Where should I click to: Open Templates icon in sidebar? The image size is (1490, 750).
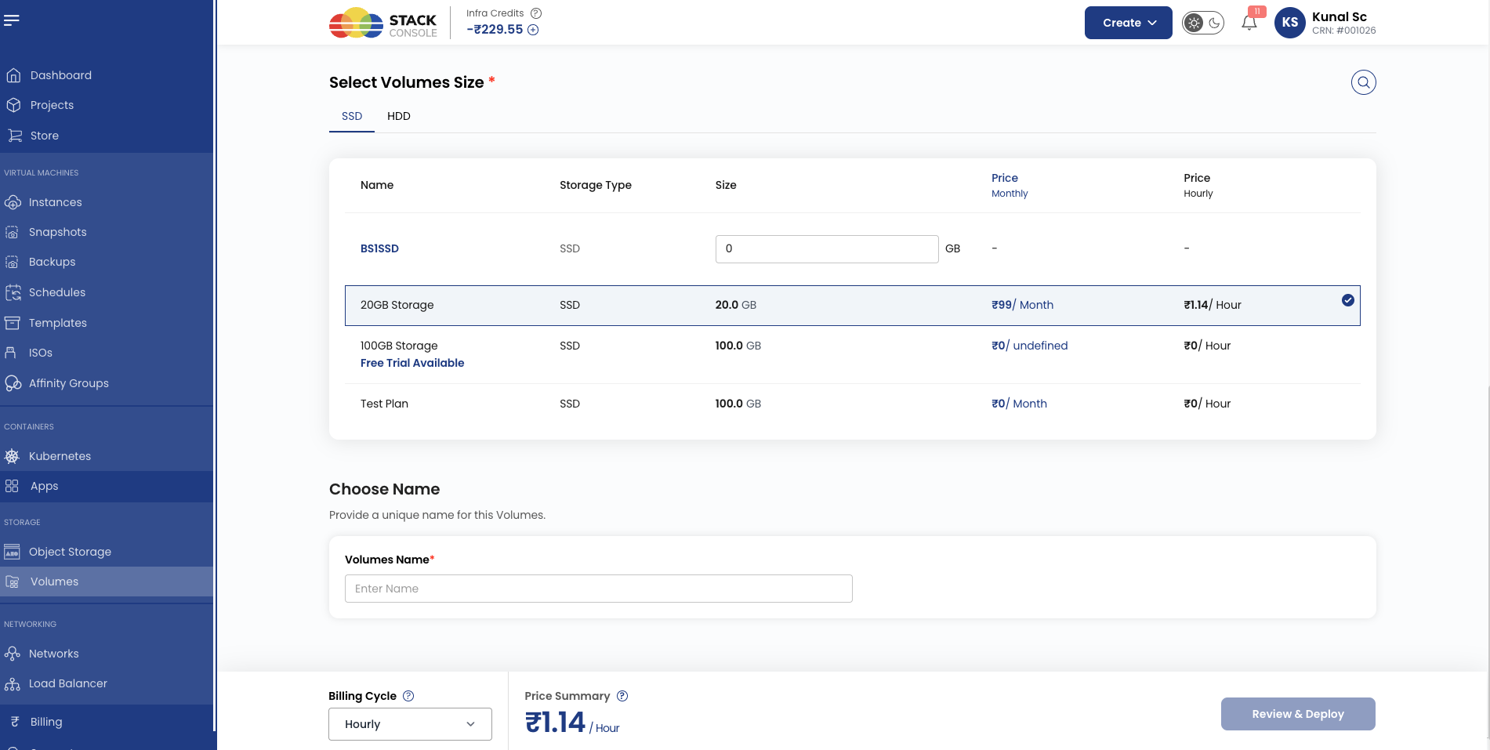13,323
